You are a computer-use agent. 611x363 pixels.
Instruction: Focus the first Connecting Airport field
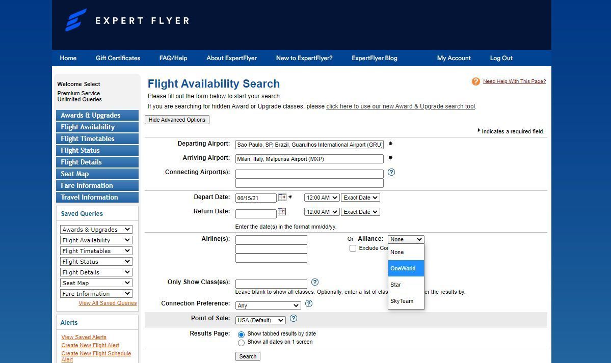click(309, 174)
